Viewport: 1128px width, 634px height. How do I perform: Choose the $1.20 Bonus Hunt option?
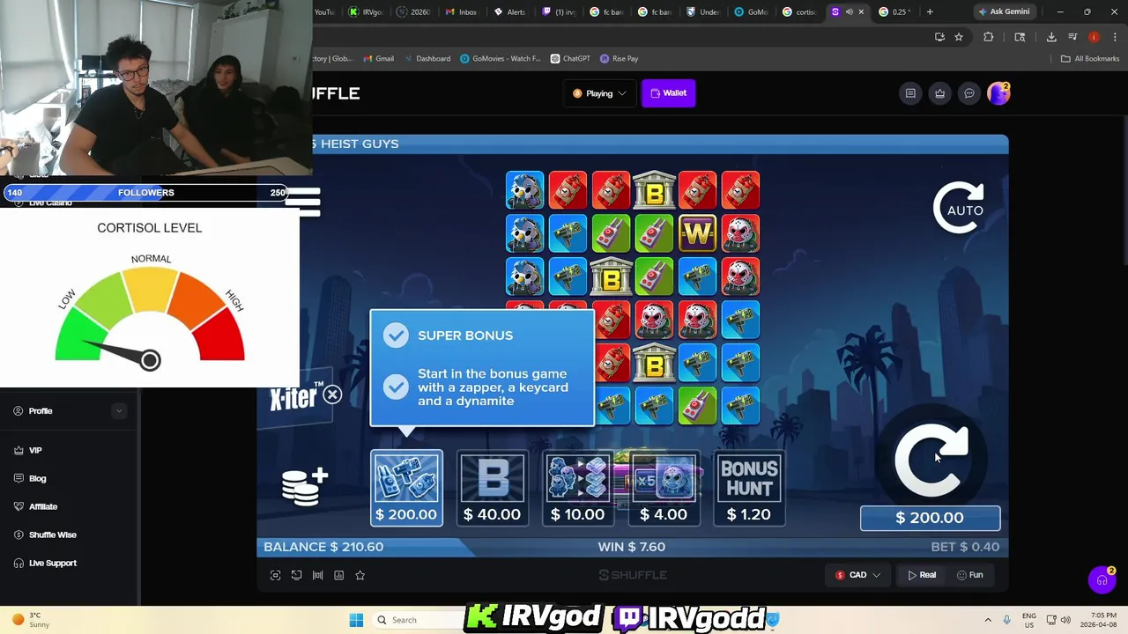(748, 489)
